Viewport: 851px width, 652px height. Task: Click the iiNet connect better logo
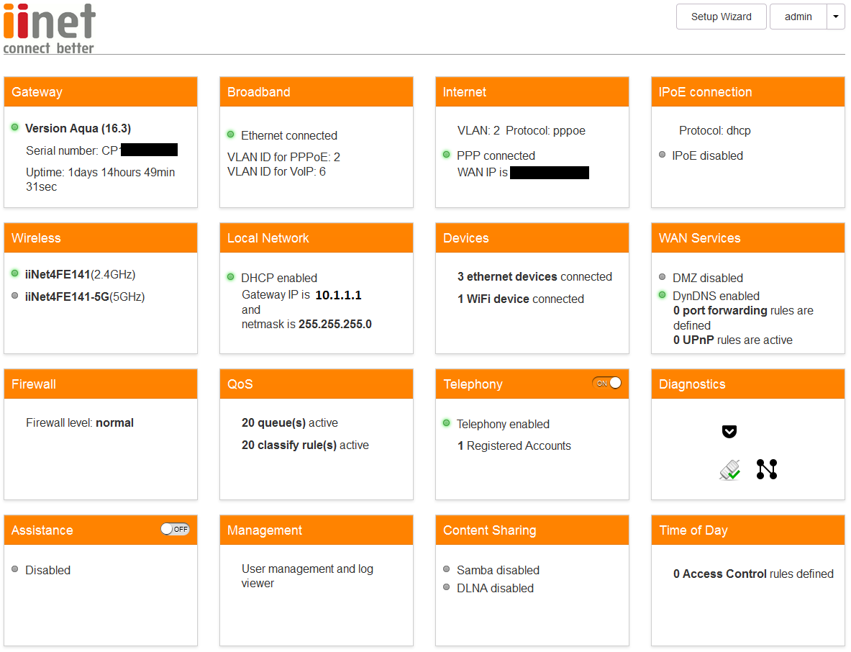pos(50,28)
